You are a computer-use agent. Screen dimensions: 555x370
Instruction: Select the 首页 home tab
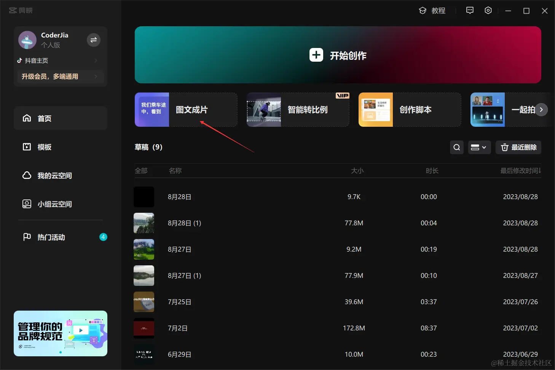point(61,118)
